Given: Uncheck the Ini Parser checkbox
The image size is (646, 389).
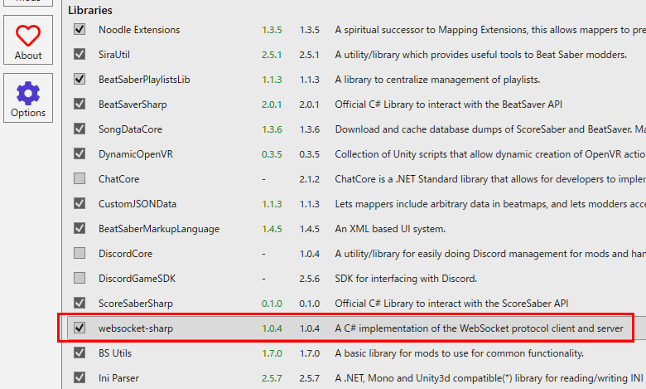Looking at the screenshot, I should pos(80,378).
